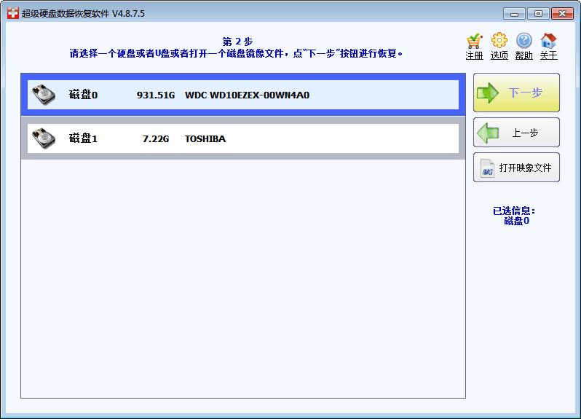Click the IMG file icon

tap(487, 168)
